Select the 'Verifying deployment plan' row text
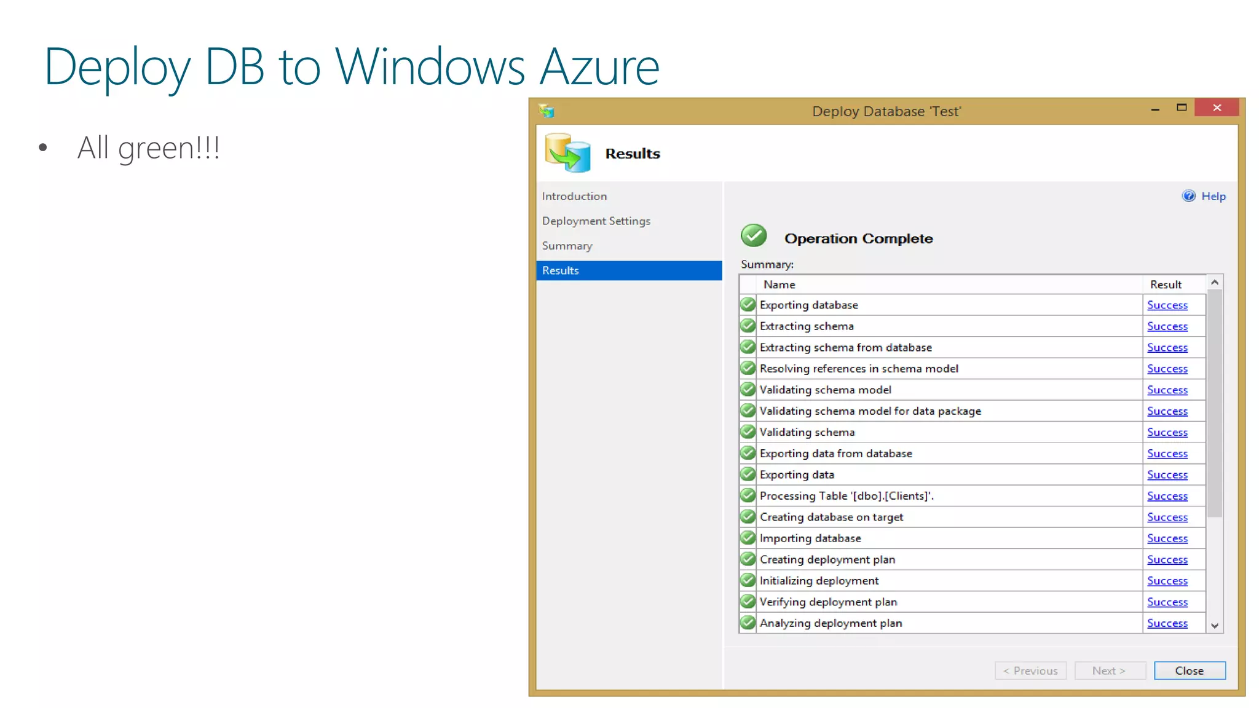Screen dimensions: 1259x708 click(x=828, y=602)
